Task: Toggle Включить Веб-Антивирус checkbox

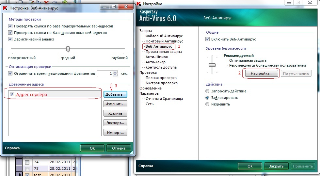Action: [x=208, y=39]
